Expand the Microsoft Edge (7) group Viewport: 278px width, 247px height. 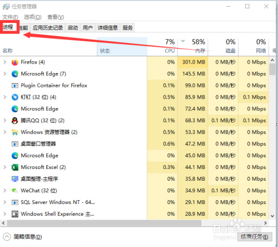click(5, 74)
